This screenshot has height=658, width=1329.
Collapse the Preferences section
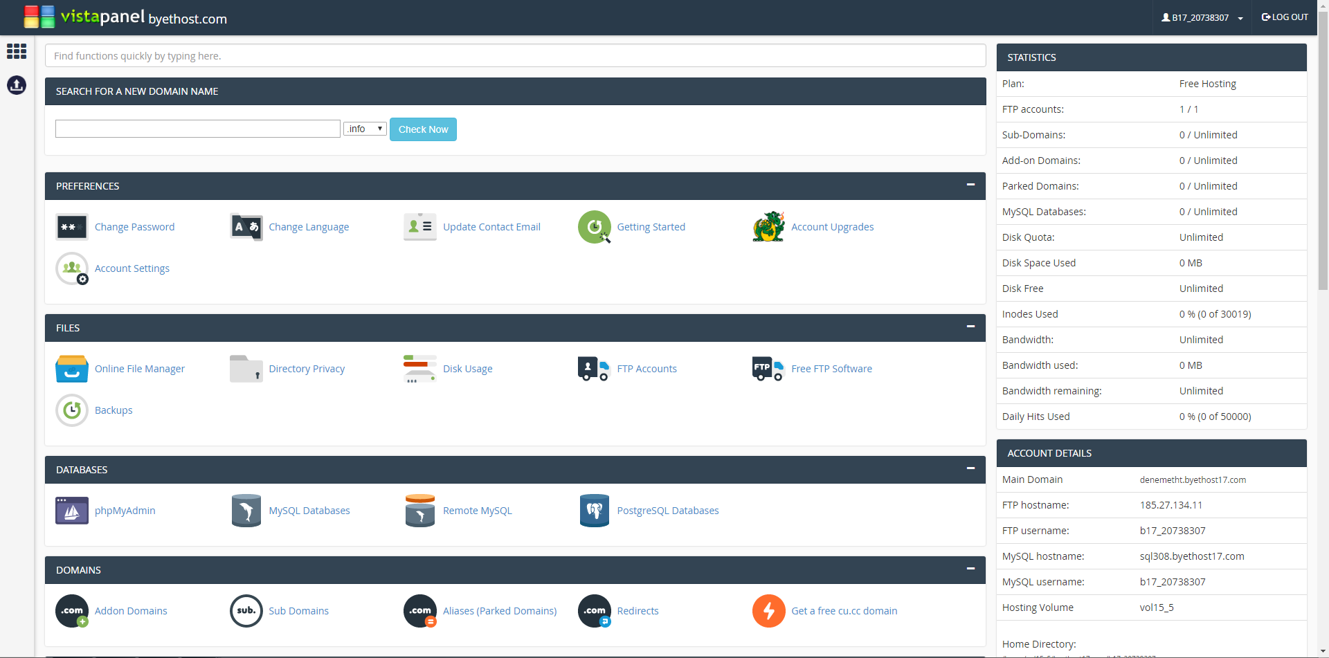(x=970, y=185)
